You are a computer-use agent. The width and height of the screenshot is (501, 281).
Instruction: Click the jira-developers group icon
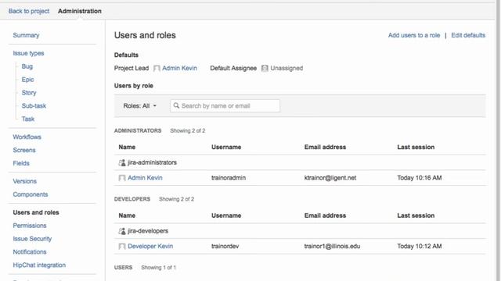click(122, 231)
